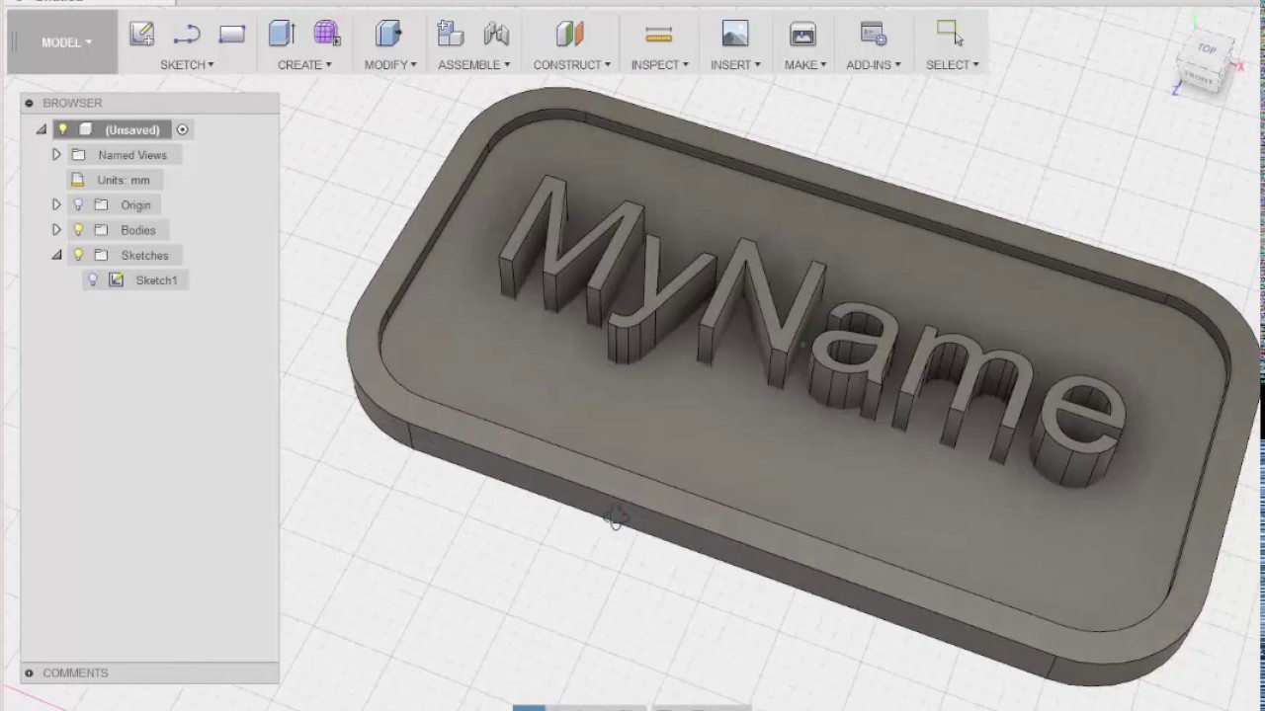Expand the Comments panel

29,672
